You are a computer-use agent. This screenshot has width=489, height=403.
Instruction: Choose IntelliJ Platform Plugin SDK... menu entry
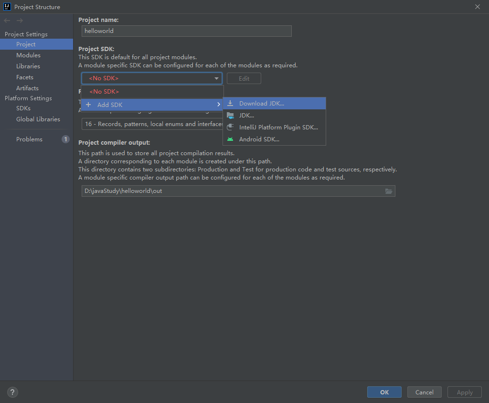point(278,127)
